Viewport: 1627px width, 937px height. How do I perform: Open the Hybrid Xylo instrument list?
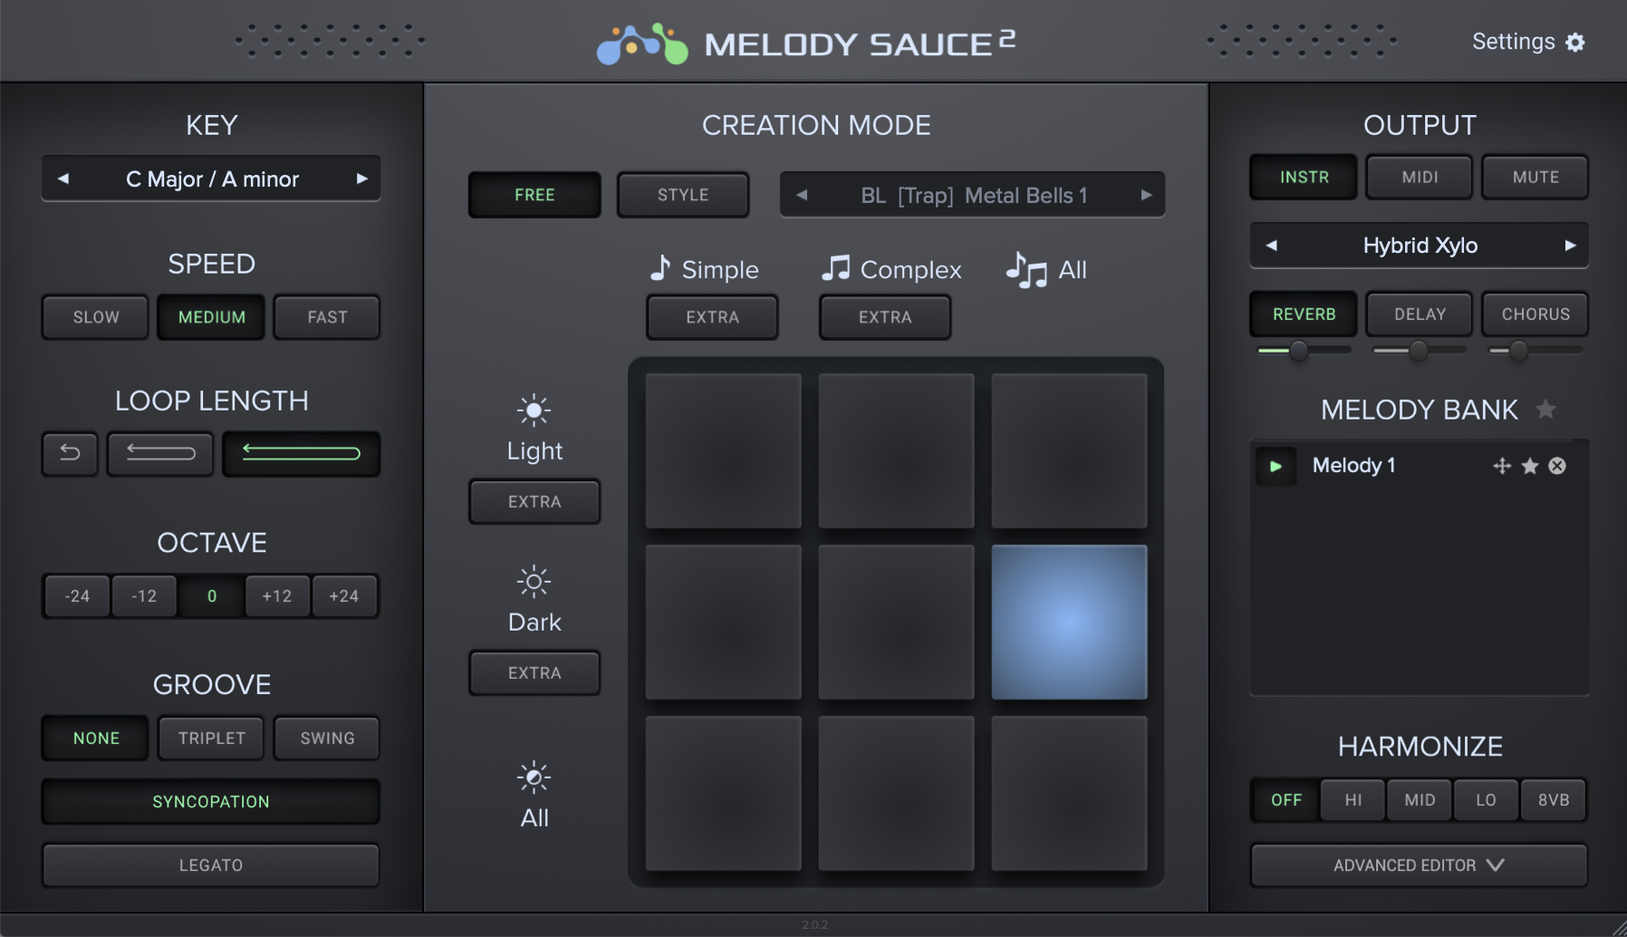tap(1420, 246)
